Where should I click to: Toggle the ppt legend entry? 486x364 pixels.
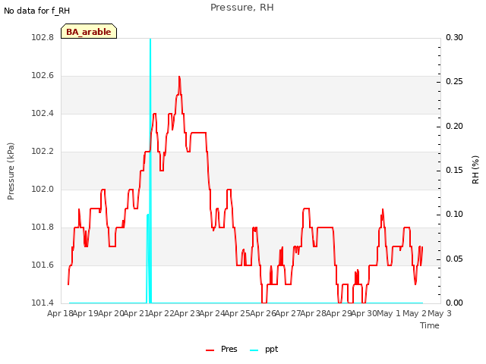(264, 350)
